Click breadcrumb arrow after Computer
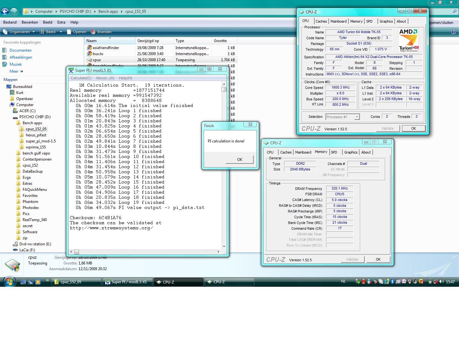 (56, 11)
